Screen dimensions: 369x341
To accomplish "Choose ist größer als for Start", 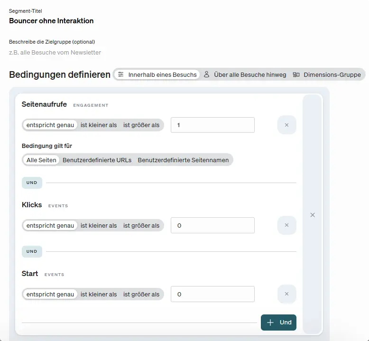I will click(x=141, y=294).
